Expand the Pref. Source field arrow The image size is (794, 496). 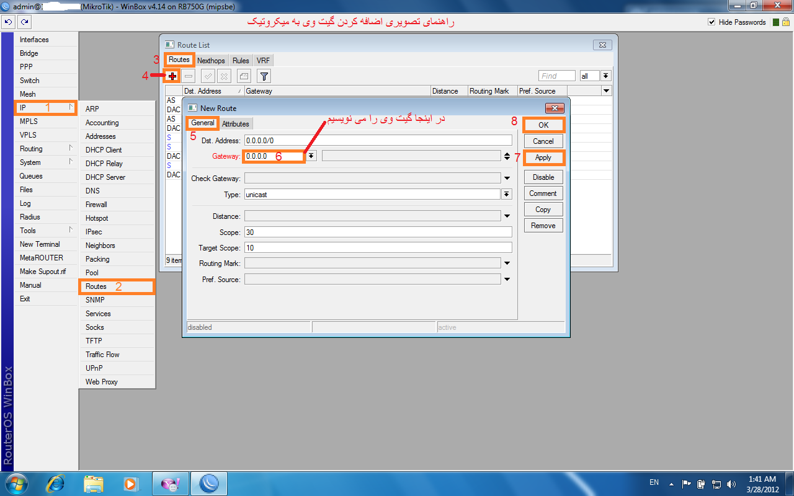[x=507, y=280]
